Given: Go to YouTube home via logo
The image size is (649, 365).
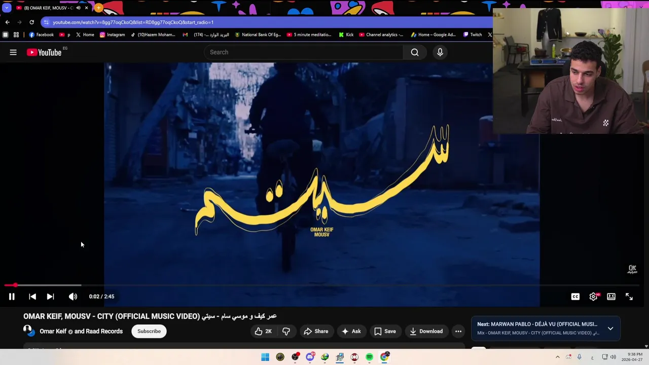Looking at the screenshot, I should (44, 52).
